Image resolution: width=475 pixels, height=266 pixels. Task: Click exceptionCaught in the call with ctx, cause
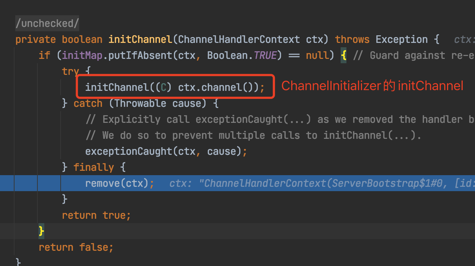[x=129, y=151]
